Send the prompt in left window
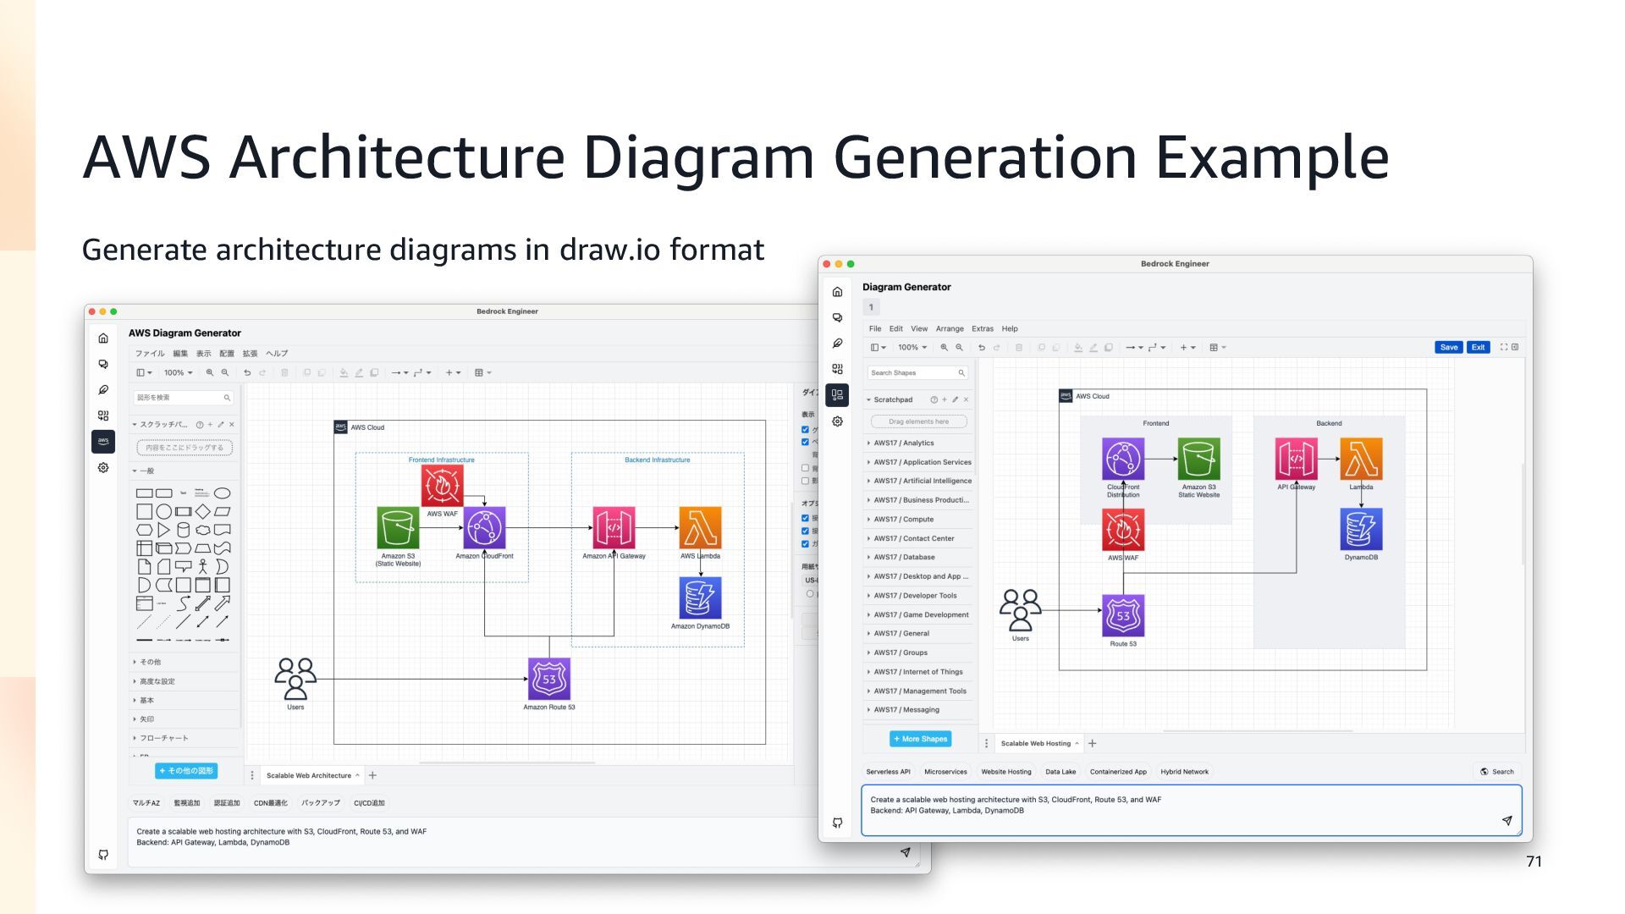Screen dimensions: 1625x914 coord(905,852)
